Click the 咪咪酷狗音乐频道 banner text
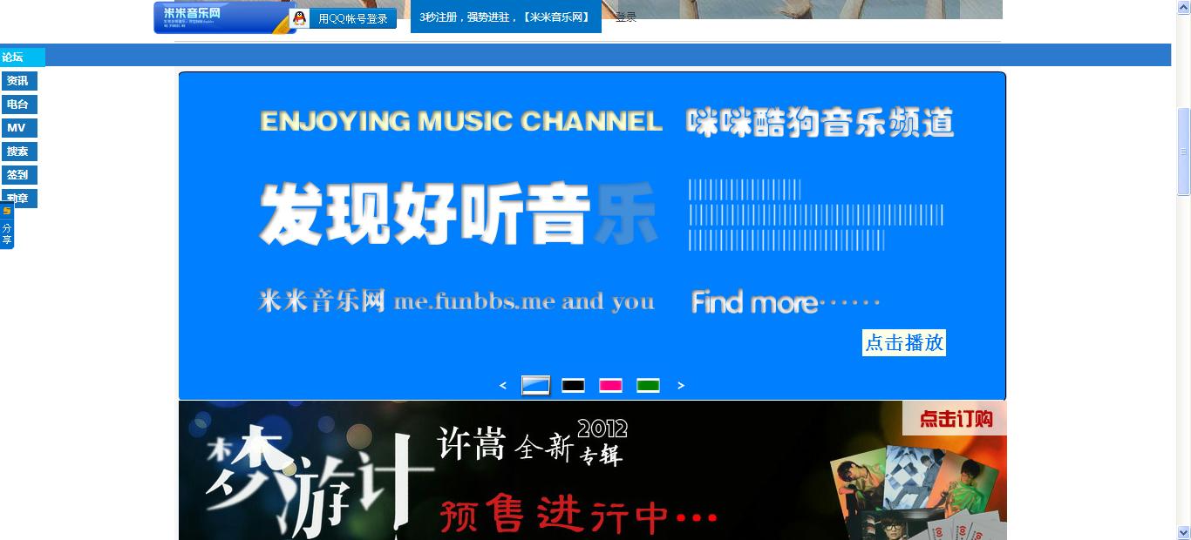 [x=820, y=123]
